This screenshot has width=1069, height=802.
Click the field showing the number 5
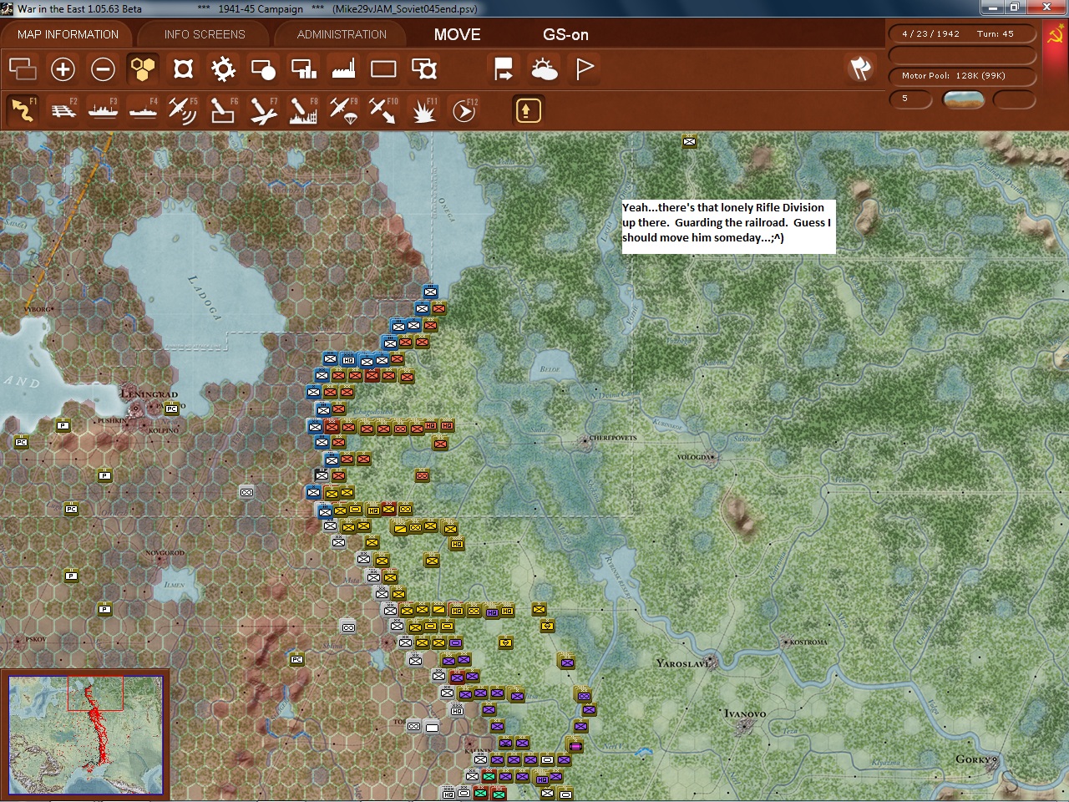tap(910, 99)
